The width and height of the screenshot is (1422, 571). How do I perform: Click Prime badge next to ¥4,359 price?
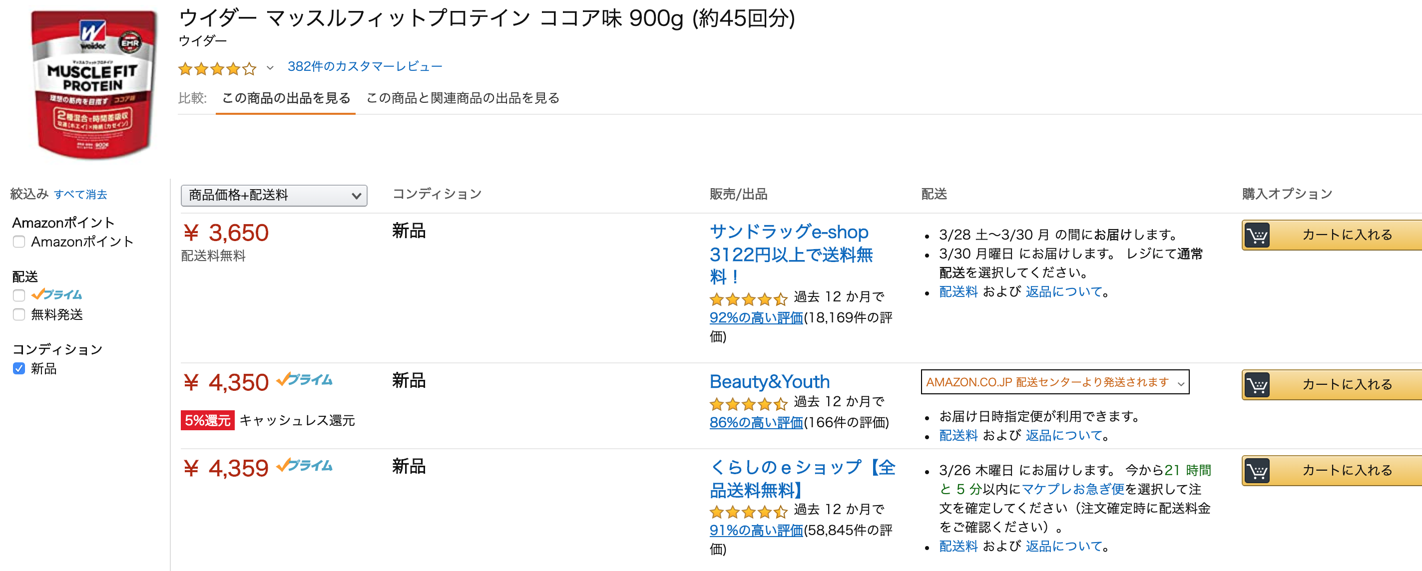point(304,466)
